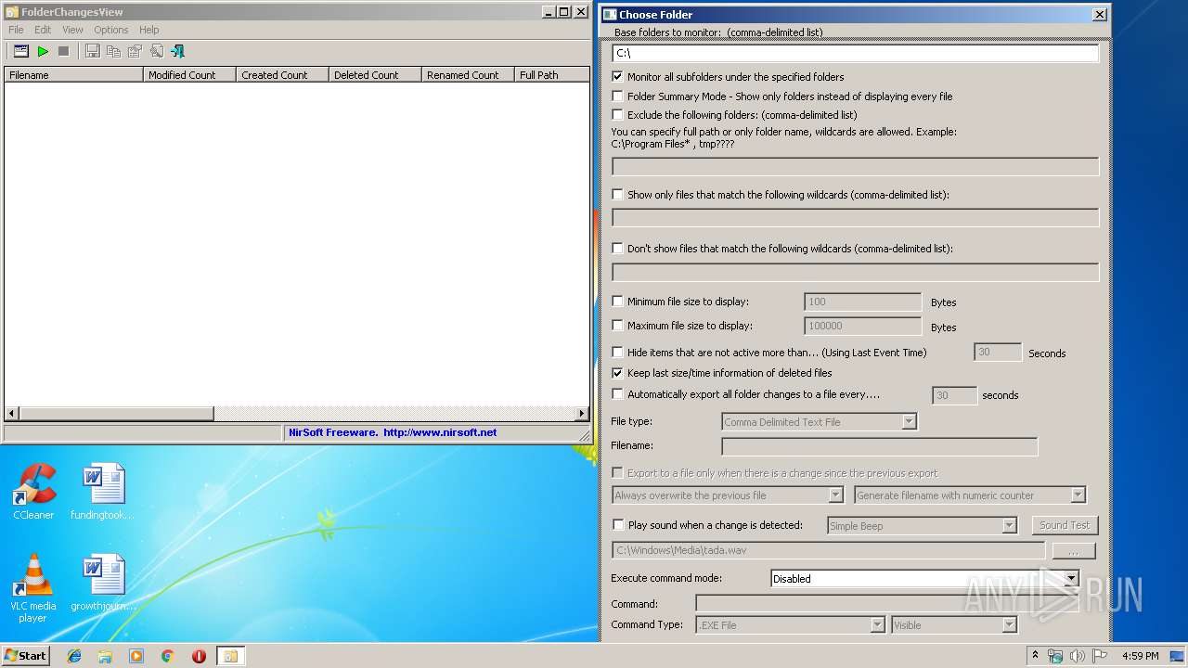
Task: Enable Maximum file size to display
Action: click(x=618, y=326)
